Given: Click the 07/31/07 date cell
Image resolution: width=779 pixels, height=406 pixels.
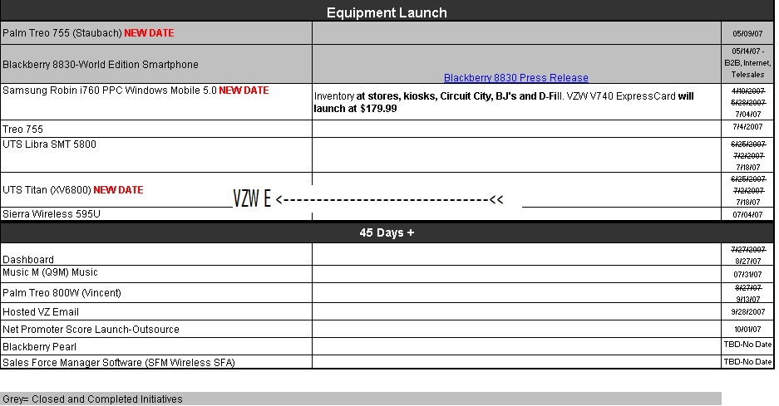Looking at the screenshot, I should pyautogui.click(x=747, y=274).
